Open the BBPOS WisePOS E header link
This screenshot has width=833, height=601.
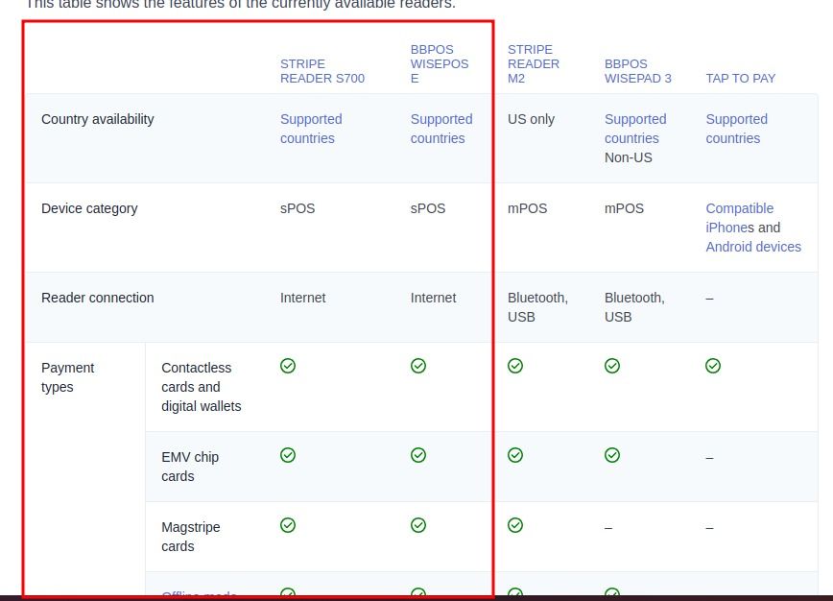point(440,63)
